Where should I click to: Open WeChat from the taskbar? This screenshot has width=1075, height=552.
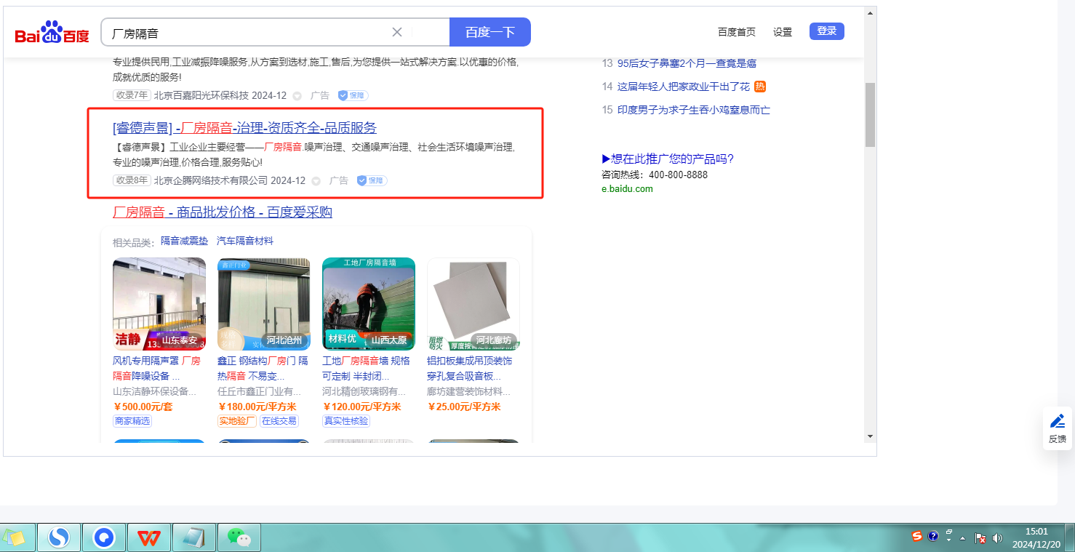[239, 537]
